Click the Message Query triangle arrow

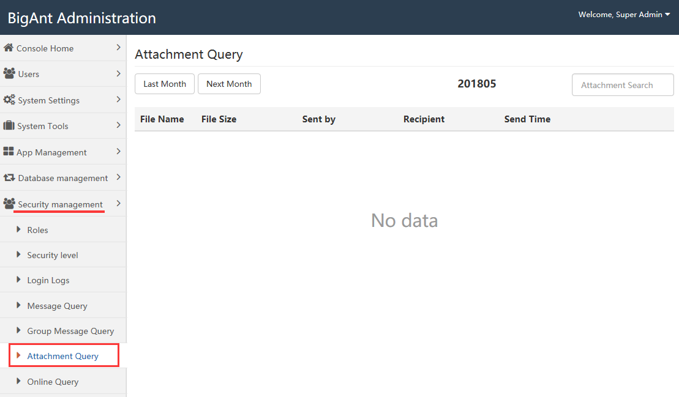coord(18,305)
